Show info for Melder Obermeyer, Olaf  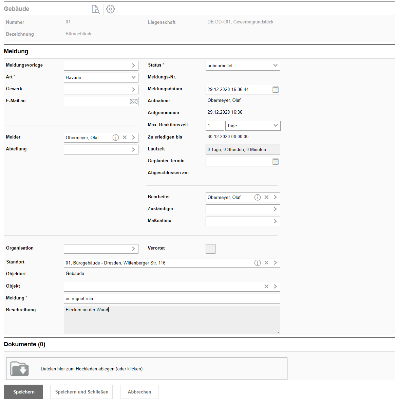click(116, 137)
